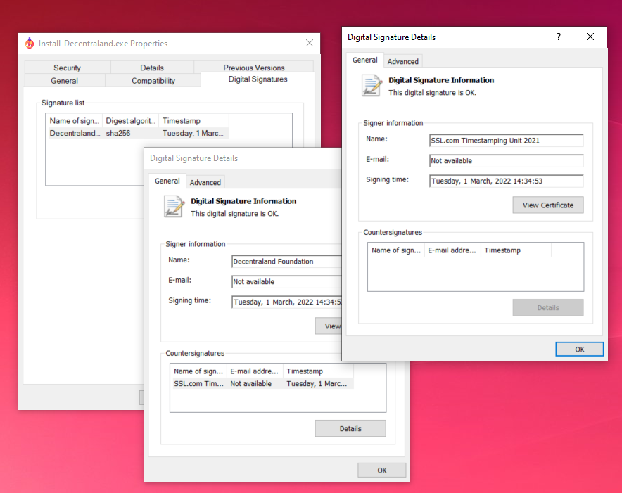Screen dimensions: 622x493
Task: Click the Digital Signature Information certificate icon
Action: coord(371,85)
